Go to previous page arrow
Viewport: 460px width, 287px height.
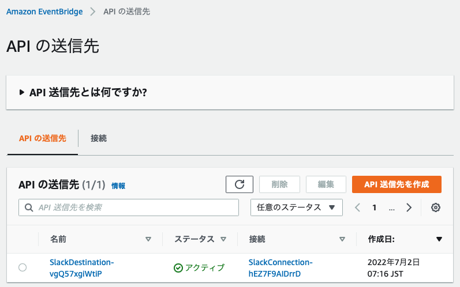357,207
